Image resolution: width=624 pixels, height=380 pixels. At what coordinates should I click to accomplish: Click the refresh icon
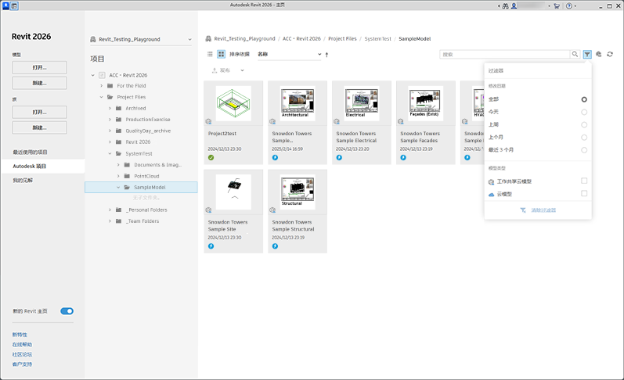(x=610, y=54)
